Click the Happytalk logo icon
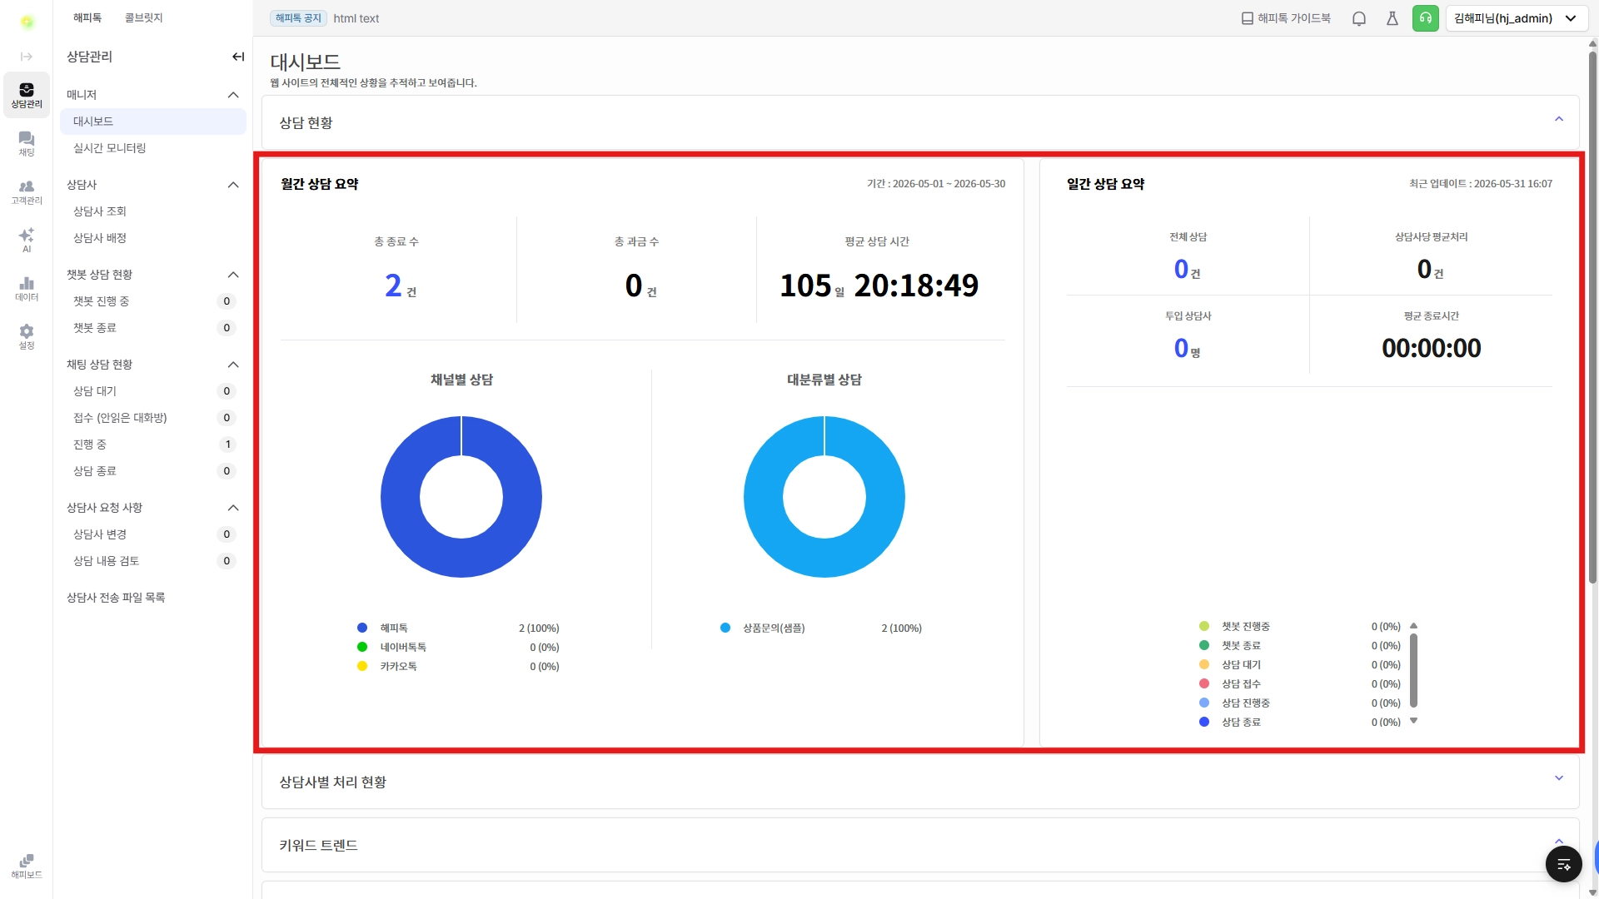The width and height of the screenshot is (1599, 899). [27, 22]
